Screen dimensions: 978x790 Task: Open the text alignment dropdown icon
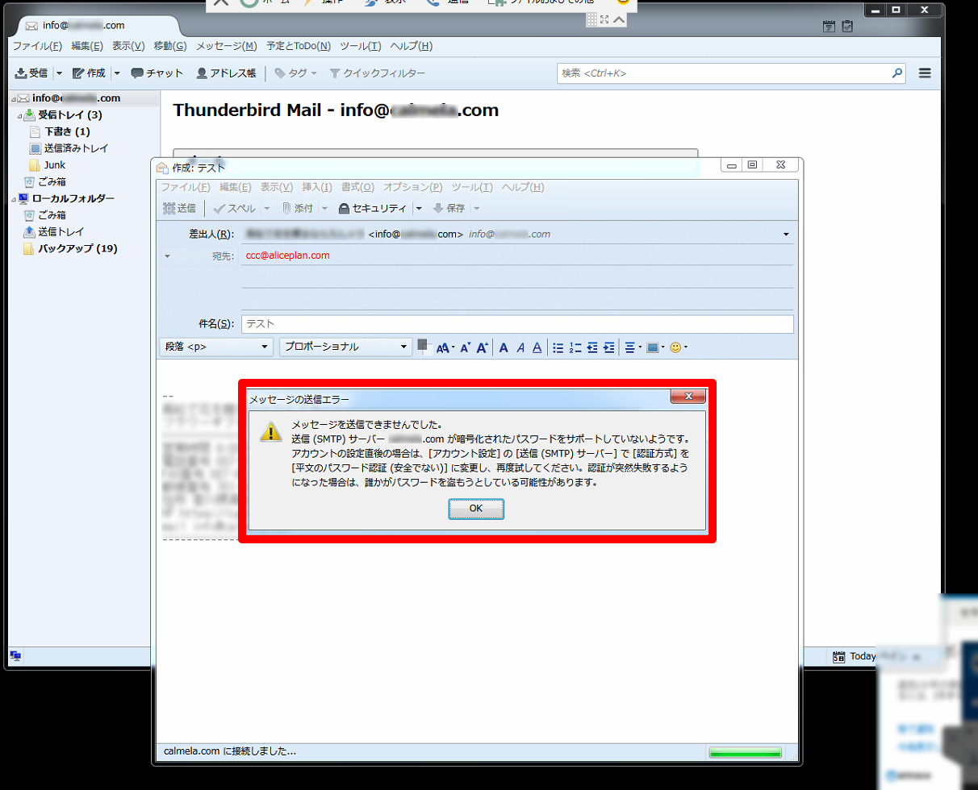[x=633, y=347]
